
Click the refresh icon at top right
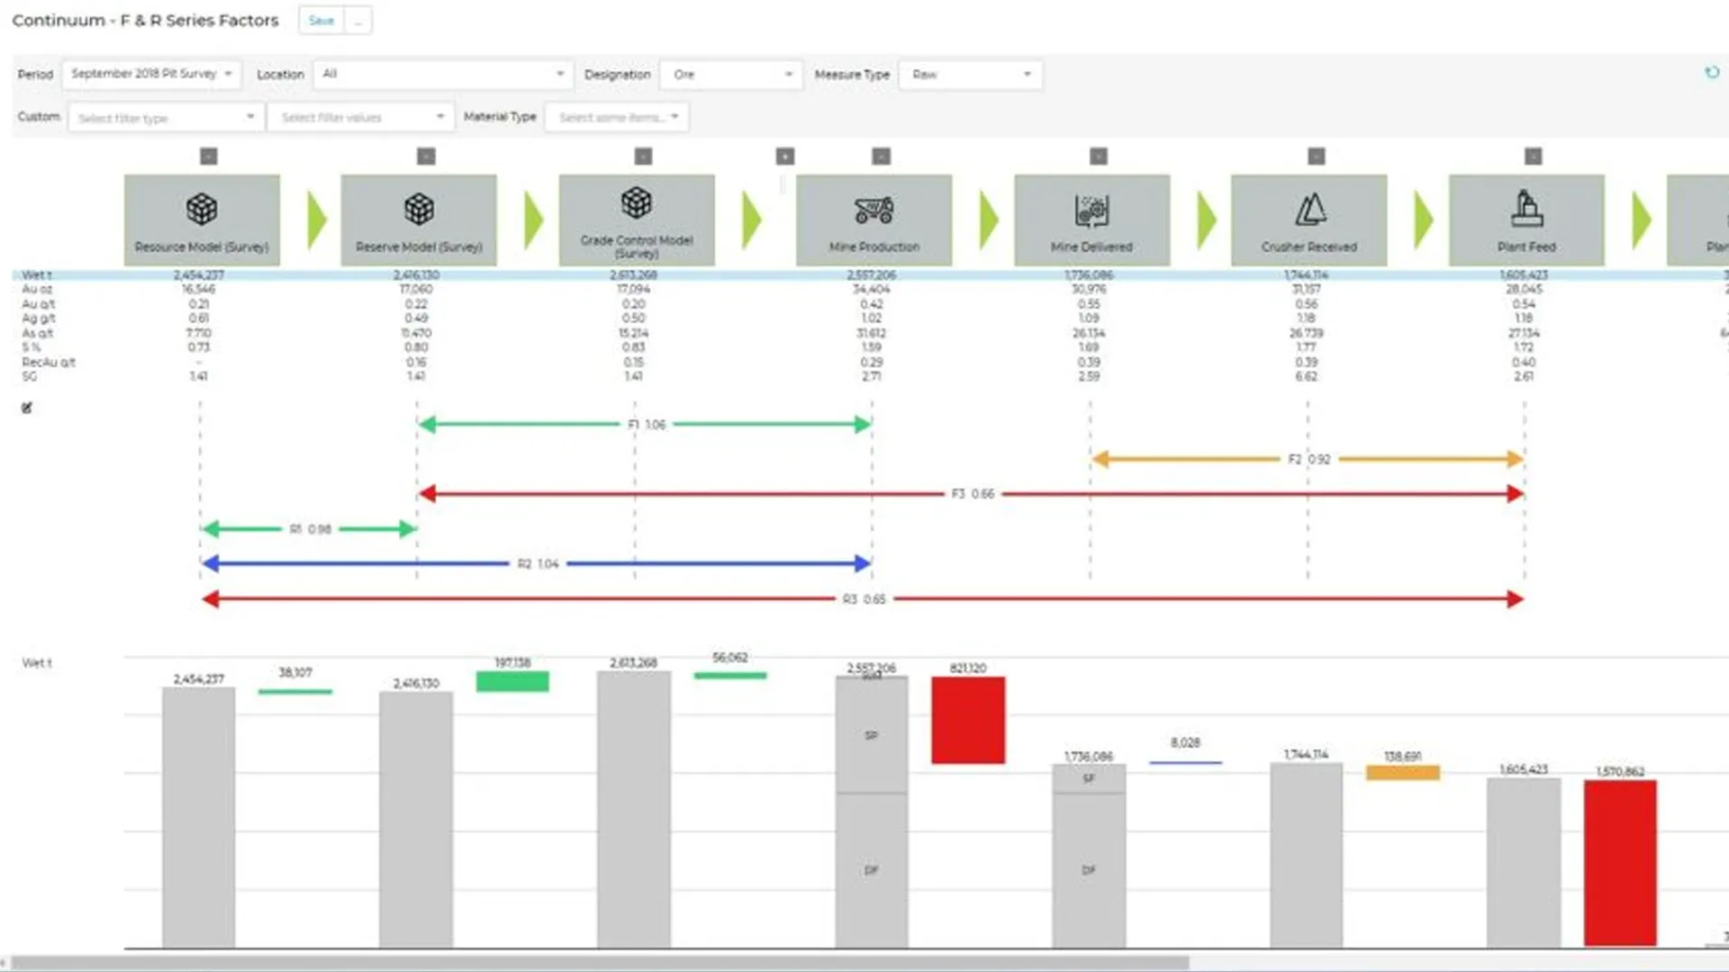pyautogui.click(x=1712, y=73)
